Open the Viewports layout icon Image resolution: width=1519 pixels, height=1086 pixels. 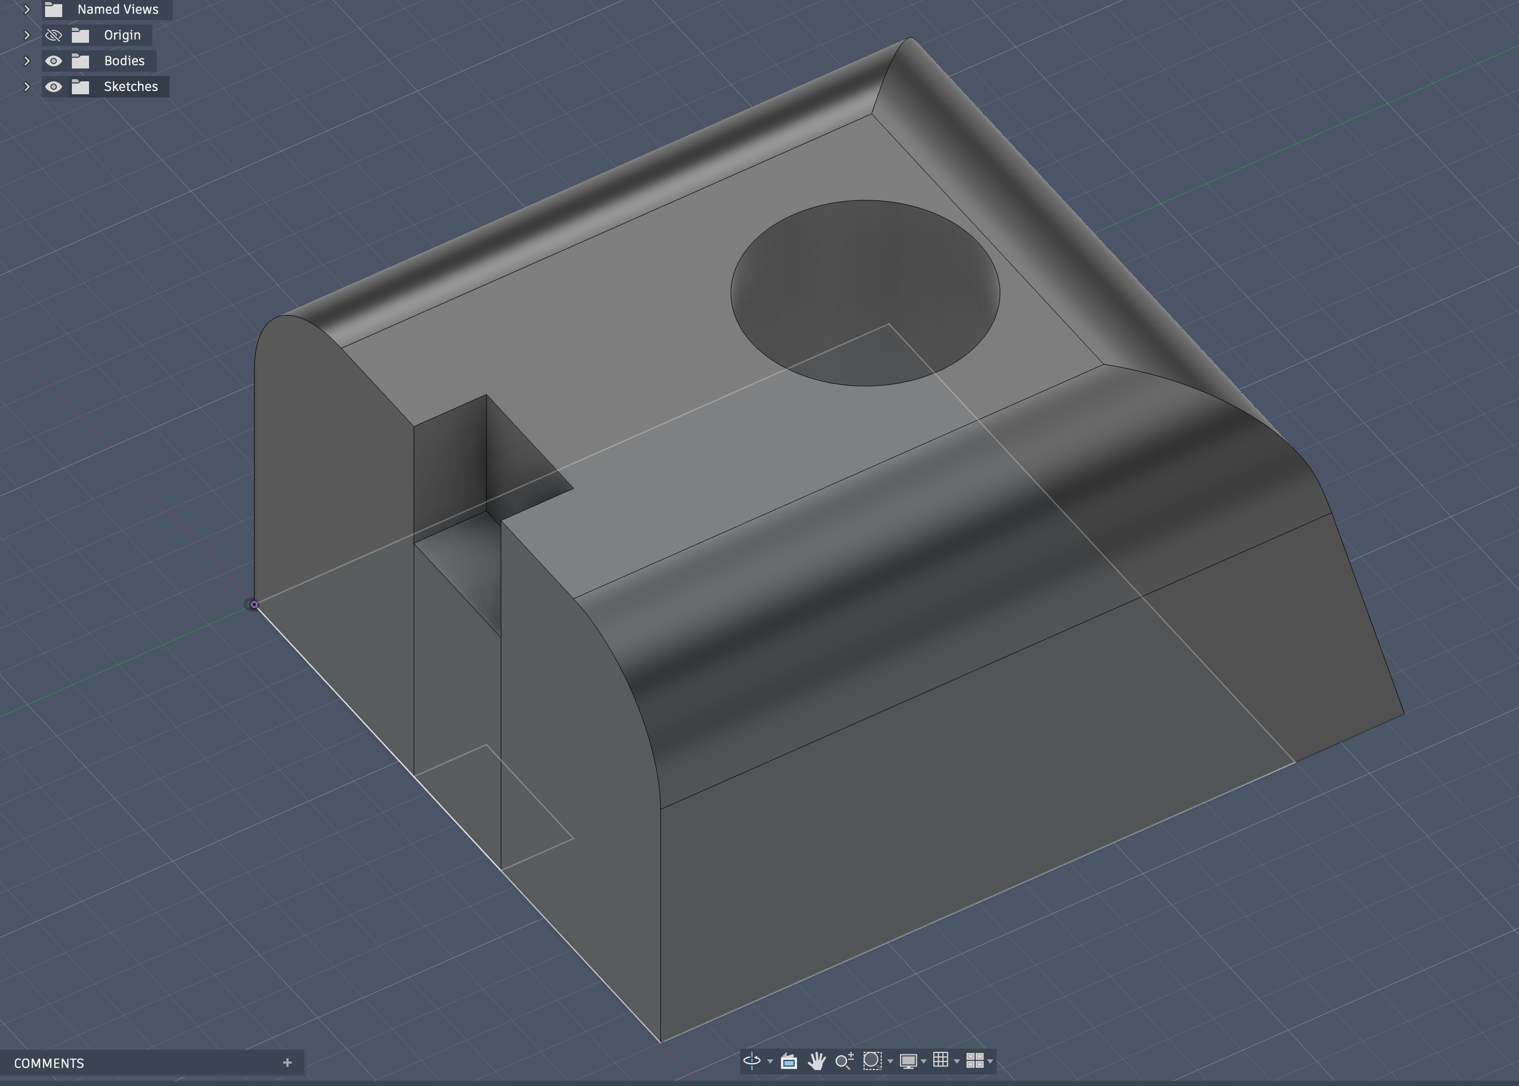click(975, 1060)
